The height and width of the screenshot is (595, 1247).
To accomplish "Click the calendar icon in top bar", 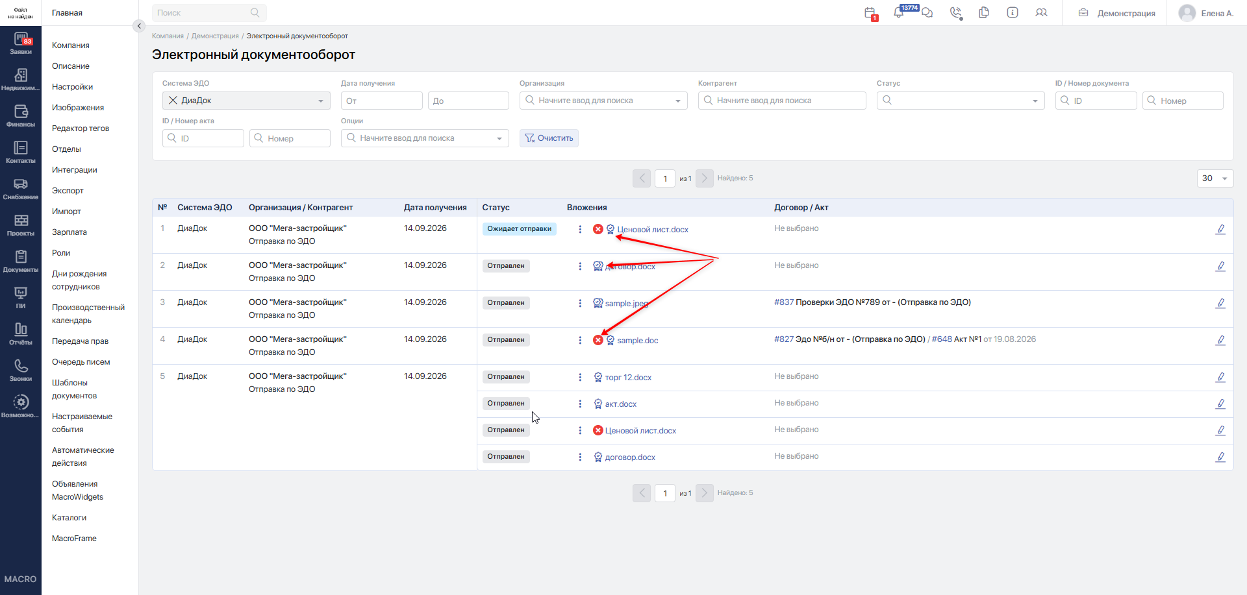I will tap(870, 13).
